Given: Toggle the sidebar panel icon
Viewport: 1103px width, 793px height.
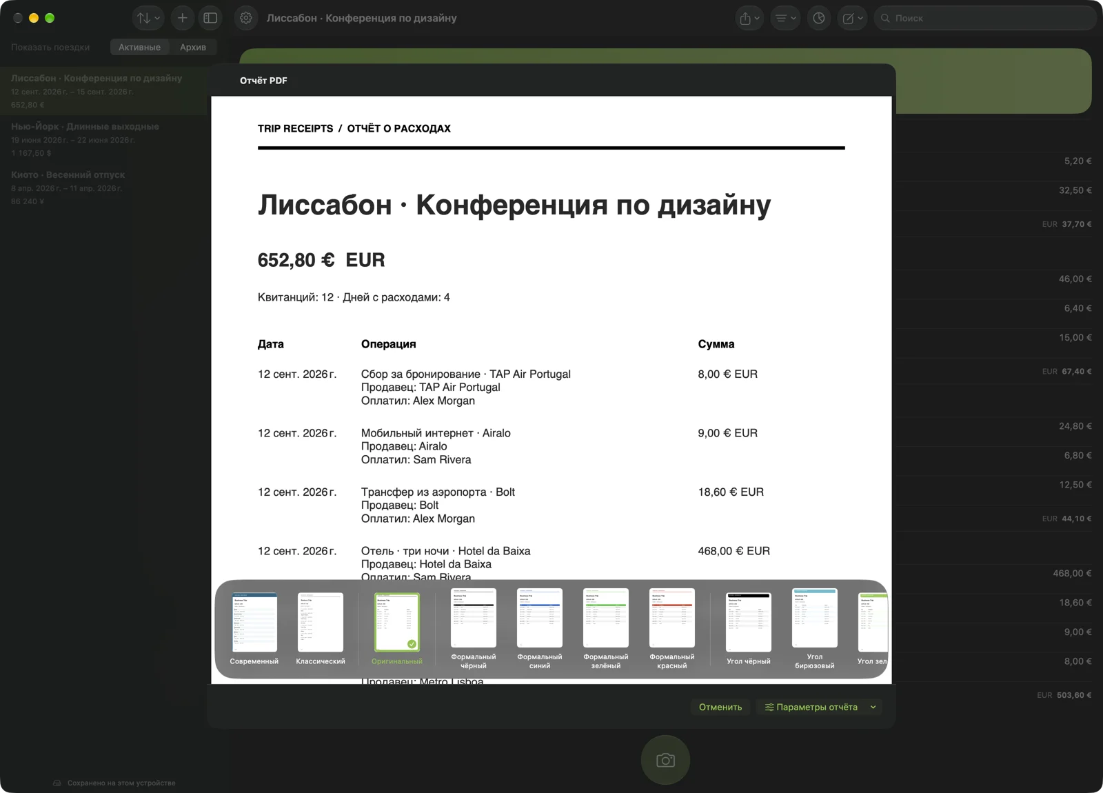Looking at the screenshot, I should tap(210, 19).
